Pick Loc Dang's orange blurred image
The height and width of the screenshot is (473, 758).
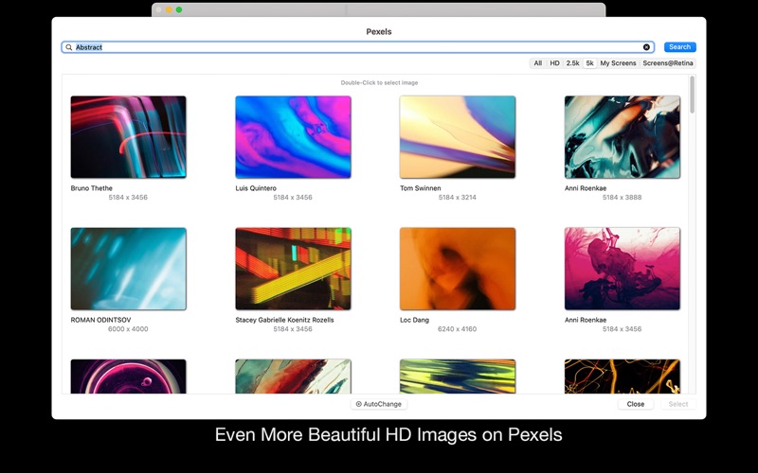(x=458, y=269)
